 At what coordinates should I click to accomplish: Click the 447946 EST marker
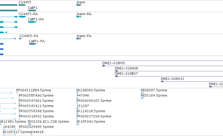[x=78, y=98]
